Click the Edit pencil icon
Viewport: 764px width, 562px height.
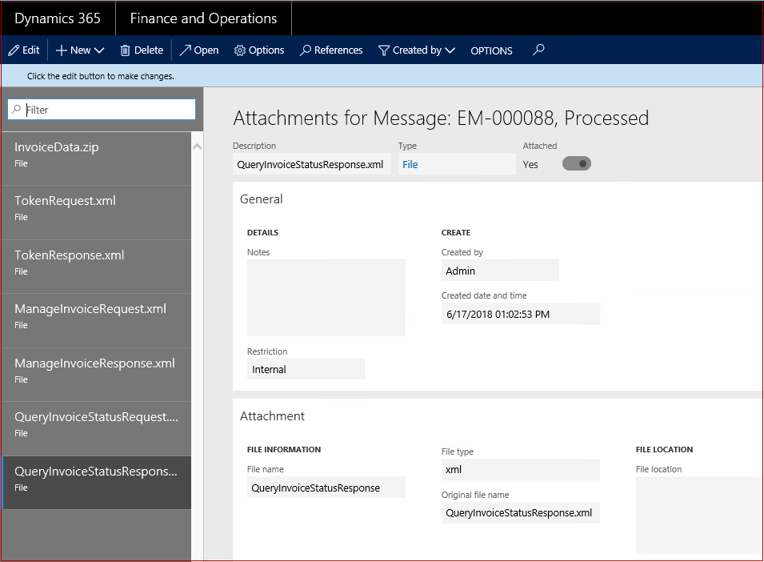click(x=14, y=50)
